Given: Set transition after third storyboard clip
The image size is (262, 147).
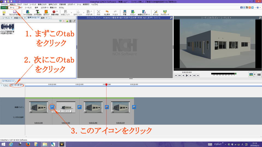Looking at the screenshot, I should [x=107, y=107].
